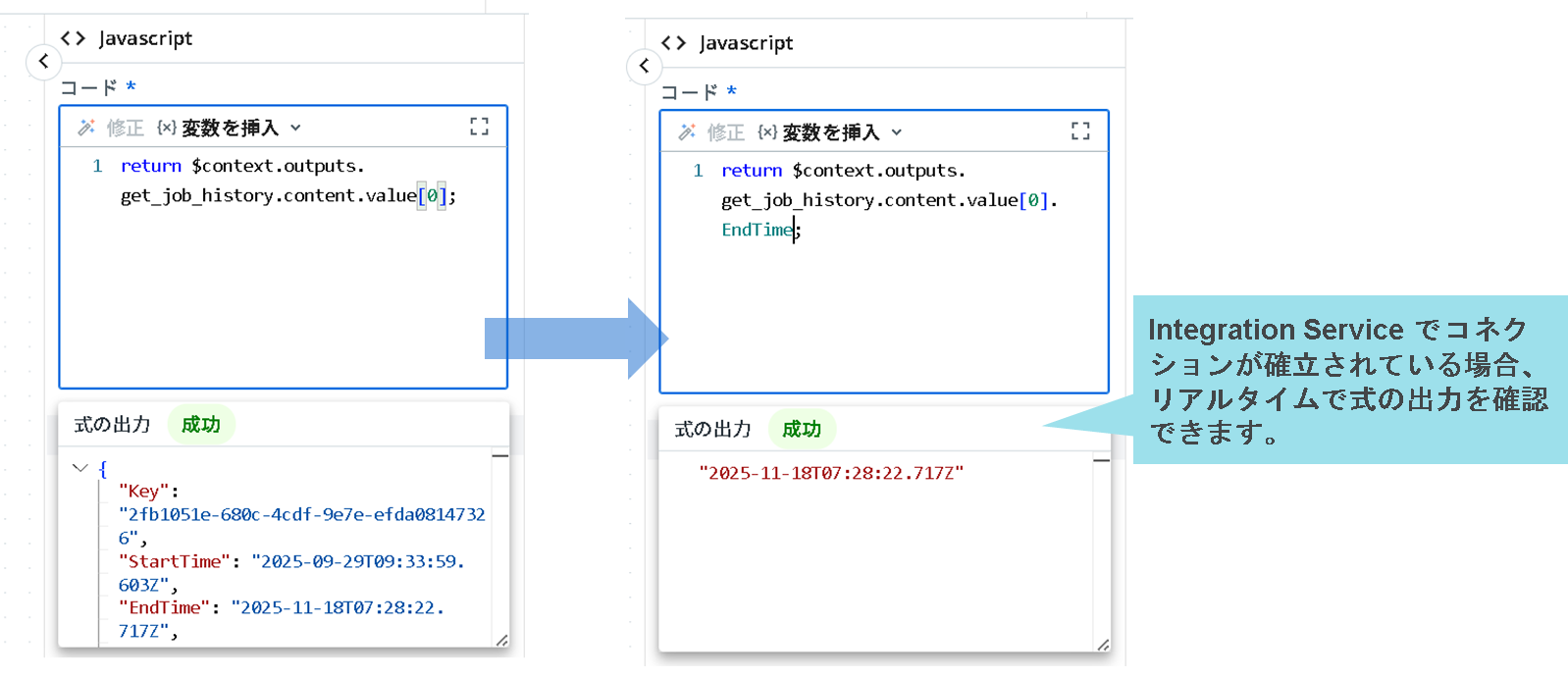Click the magic wand 修正 icon in the right editor

(687, 132)
